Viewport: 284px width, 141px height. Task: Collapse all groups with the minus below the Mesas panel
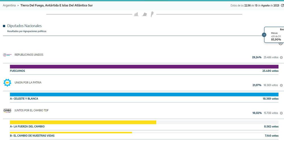281,44
